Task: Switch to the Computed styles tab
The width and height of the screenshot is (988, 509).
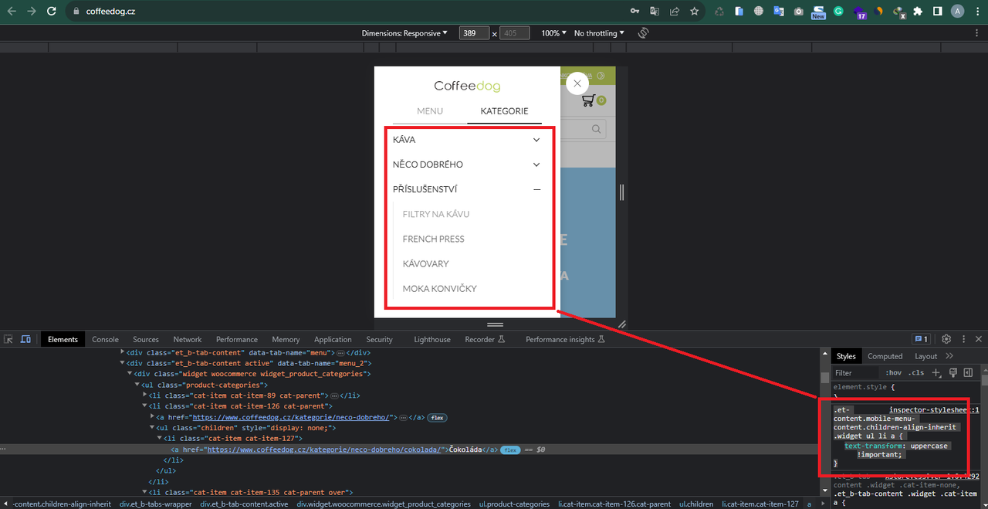Action: tap(885, 356)
